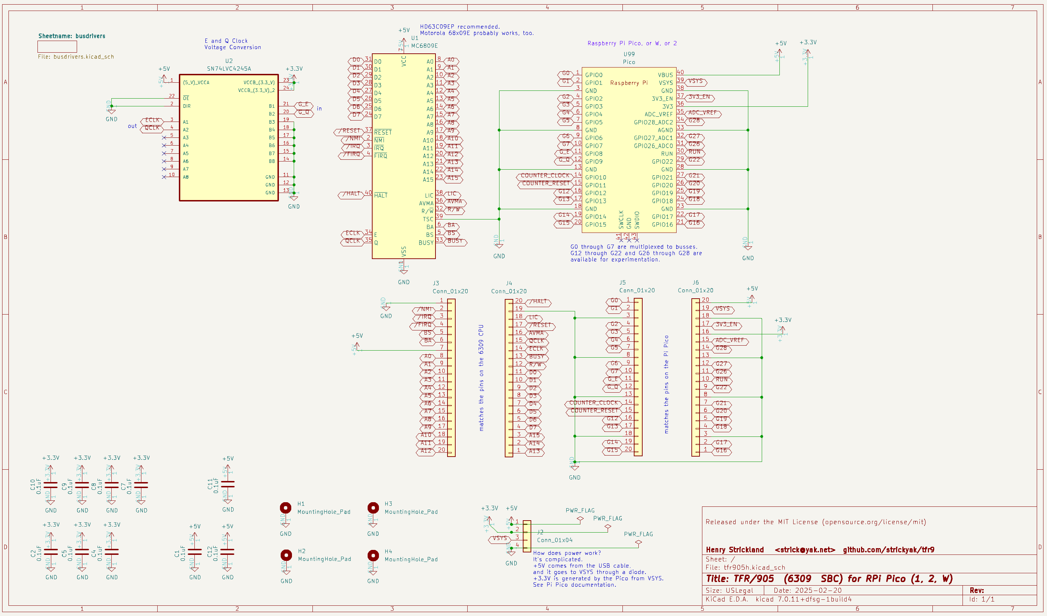The height and width of the screenshot is (616, 1047).
Task: Select the ECLK label at U2 pin A1
Action: pos(152,121)
